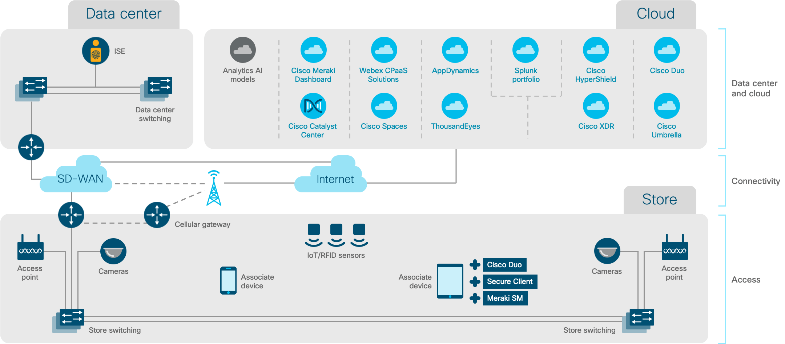Screen dimensions: 785x344
Task: Select the Store switching icon below the far-right Access point
Action: (x=638, y=321)
